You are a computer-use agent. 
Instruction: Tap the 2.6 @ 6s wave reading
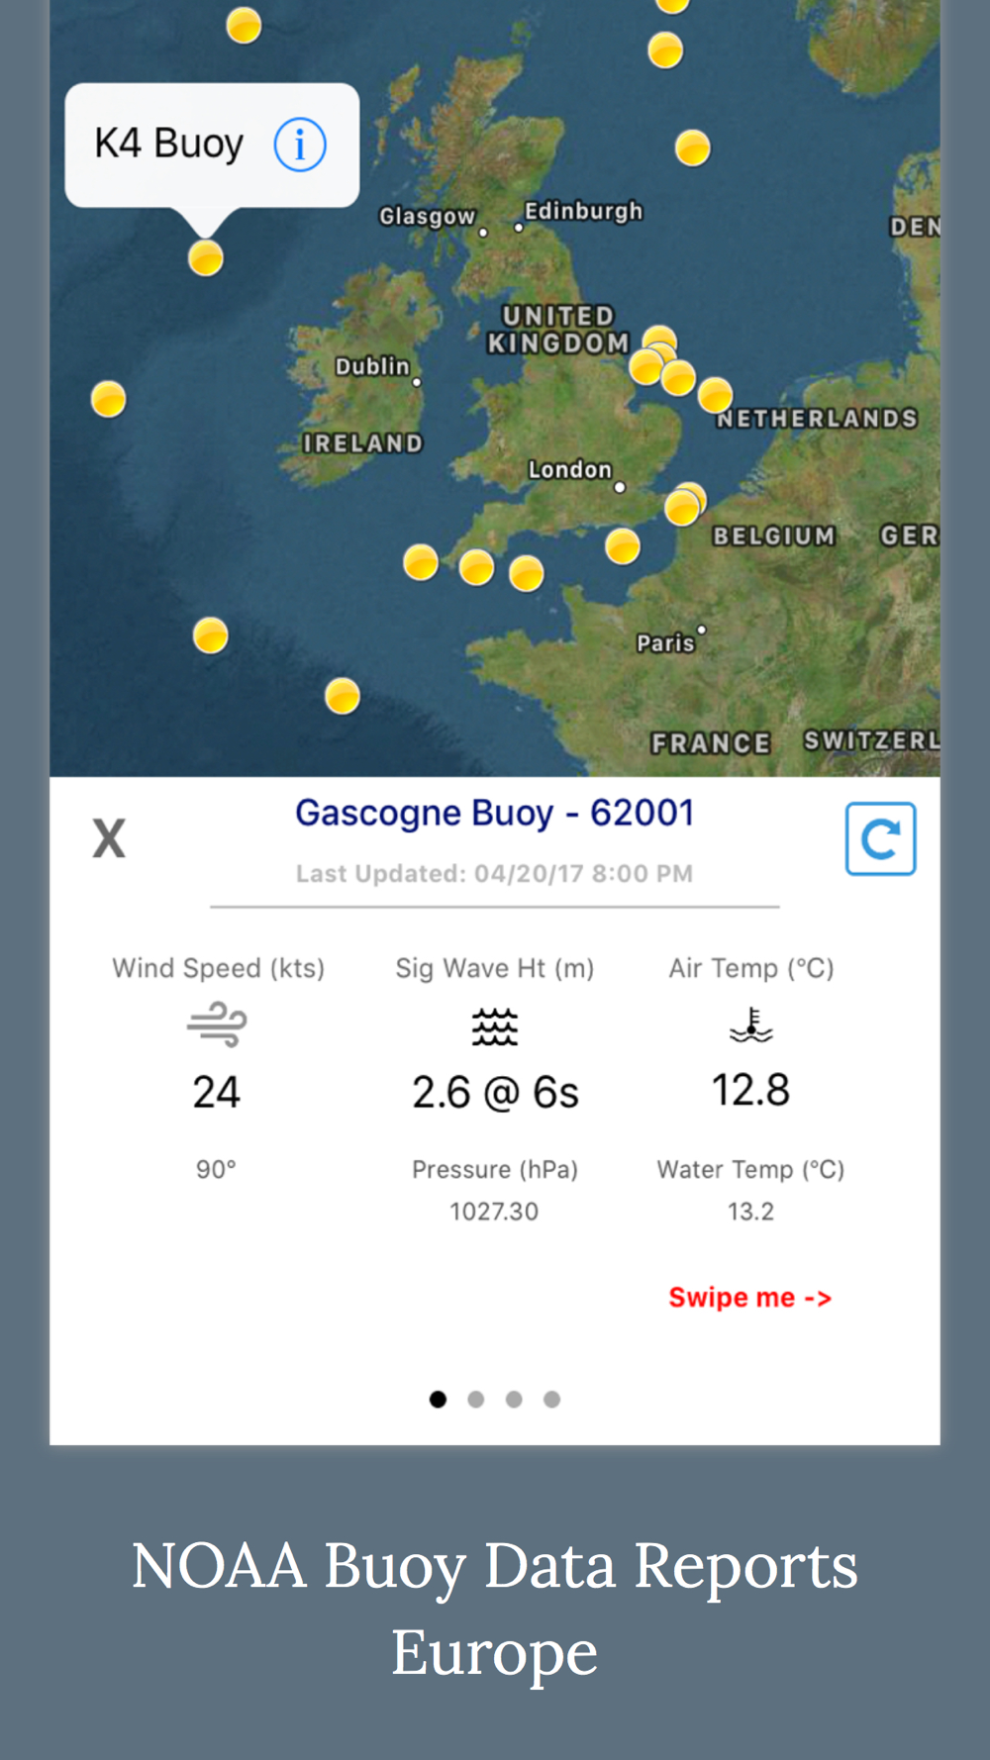click(495, 1093)
